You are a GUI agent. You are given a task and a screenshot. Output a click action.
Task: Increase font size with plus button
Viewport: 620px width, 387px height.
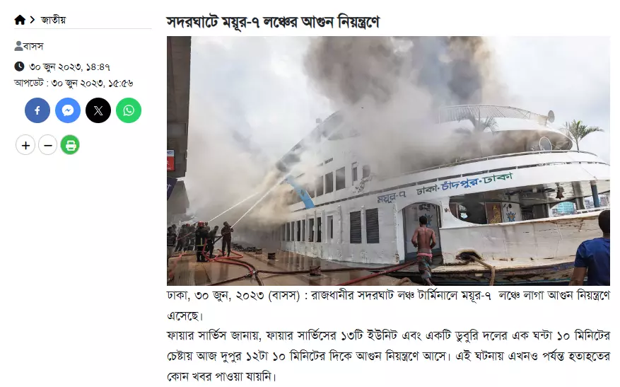pyautogui.click(x=25, y=145)
